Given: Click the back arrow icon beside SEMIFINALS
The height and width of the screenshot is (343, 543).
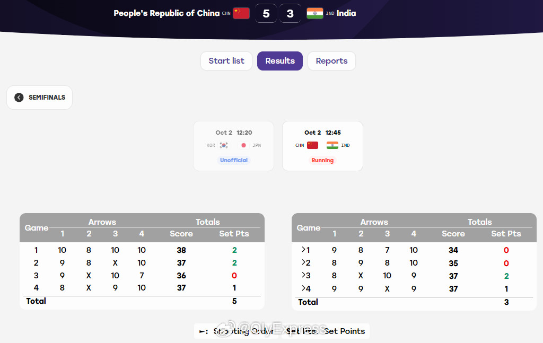Looking at the screenshot, I should (x=19, y=98).
